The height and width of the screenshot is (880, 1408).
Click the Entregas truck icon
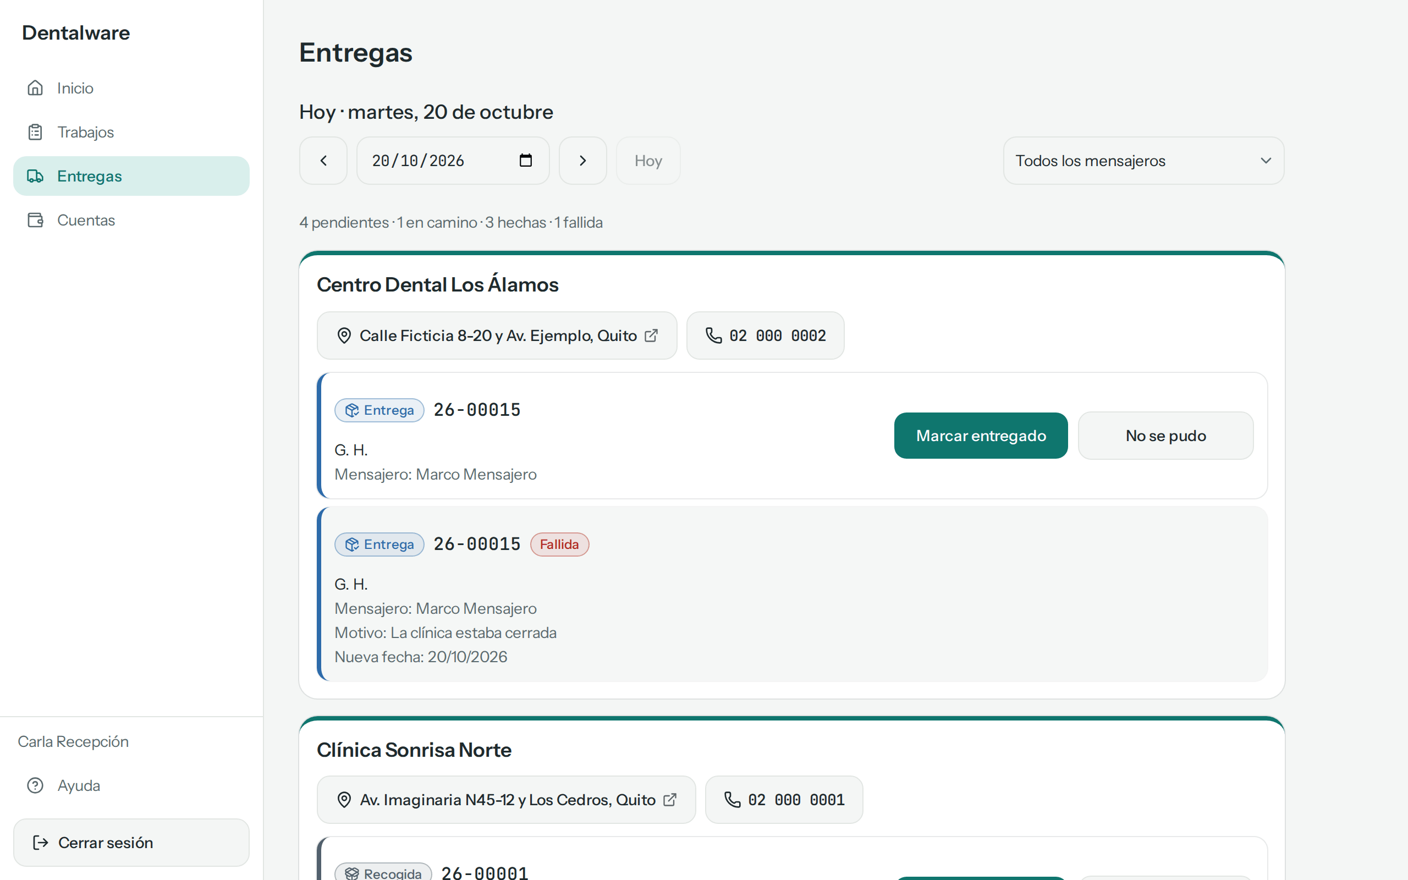(x=36, y=176)
